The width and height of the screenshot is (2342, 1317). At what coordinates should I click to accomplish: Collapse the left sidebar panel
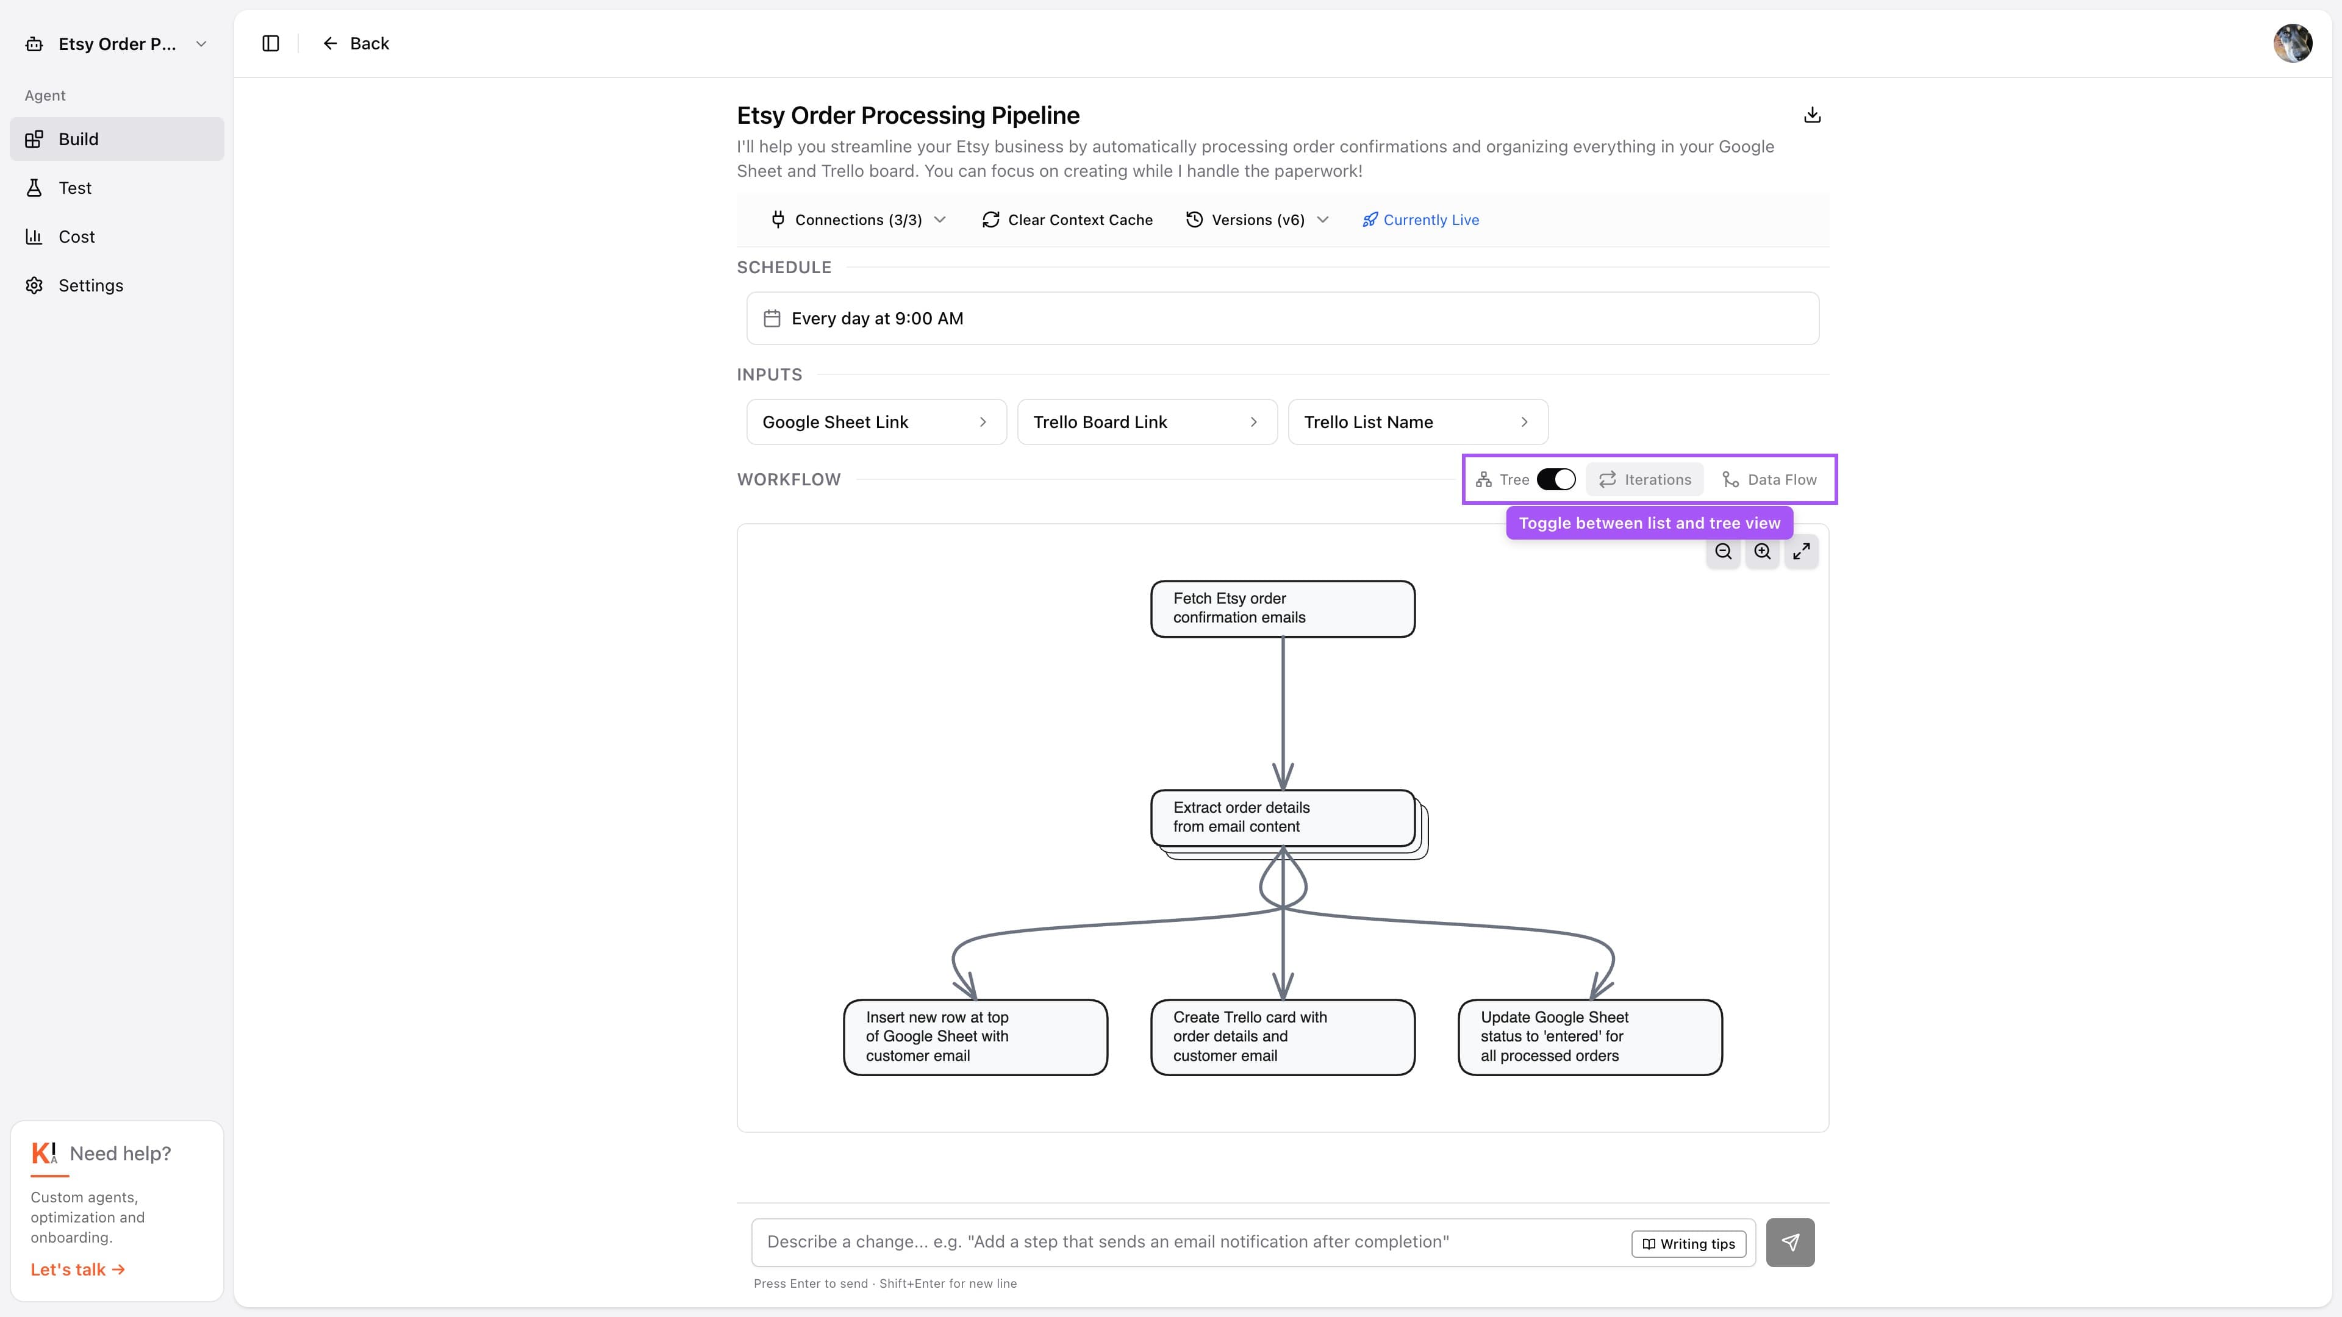(x=270, y=43)
